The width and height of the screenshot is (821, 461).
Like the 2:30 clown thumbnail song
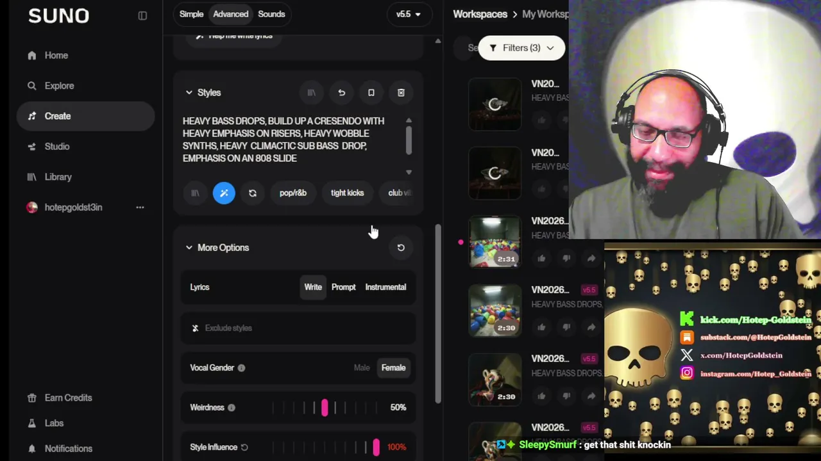(x=541, y=396)
